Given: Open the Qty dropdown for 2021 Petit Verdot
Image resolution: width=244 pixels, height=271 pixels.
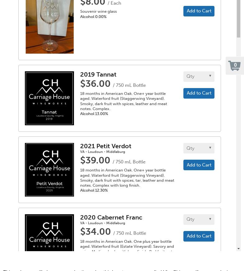Looking at the screenshot, I should coord(199,148).
